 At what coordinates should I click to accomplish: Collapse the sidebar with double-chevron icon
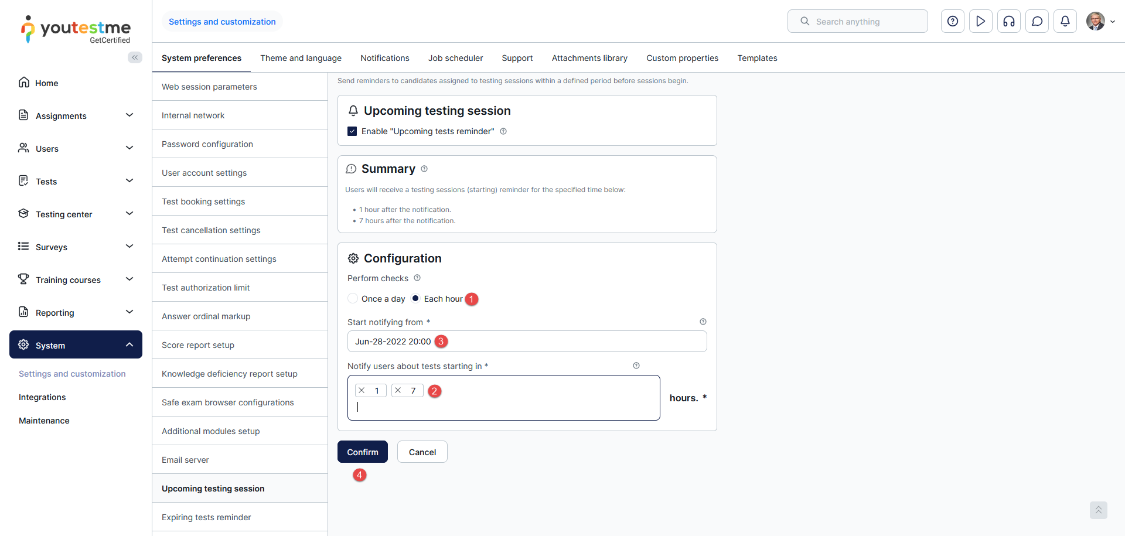(135, 57)
